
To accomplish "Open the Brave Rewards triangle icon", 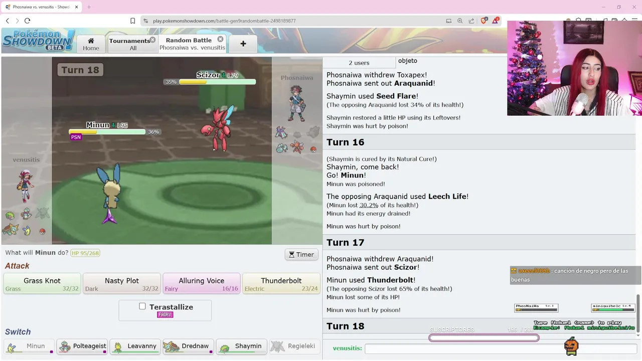I will (x=496, y=21).
